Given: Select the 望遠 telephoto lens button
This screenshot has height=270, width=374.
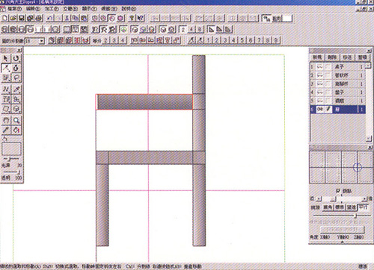Looking at the screenshot, I should [352, 207].
